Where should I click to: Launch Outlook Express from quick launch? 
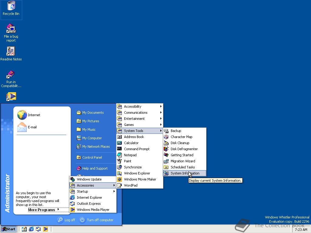[38, 229]
